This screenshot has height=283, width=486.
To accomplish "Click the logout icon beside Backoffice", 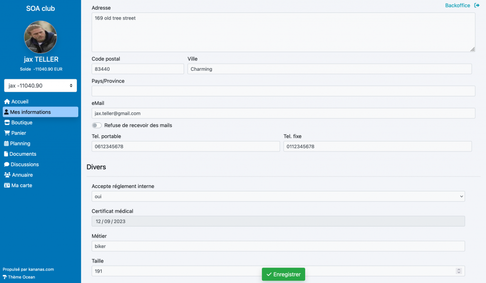I will pos(477,6).
